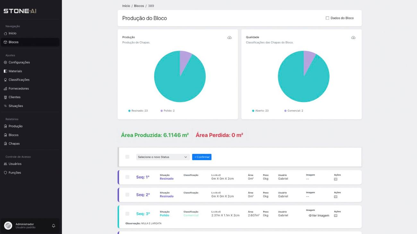The height and width of the screenshot is (234, 417).
Task: Open actions icon for Seq: 1º
Action: (x=336, y=179)
